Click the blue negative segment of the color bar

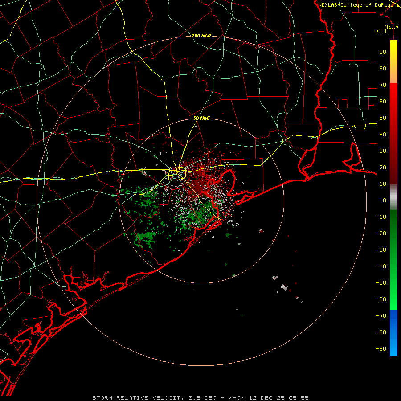(x=393, y=333)
